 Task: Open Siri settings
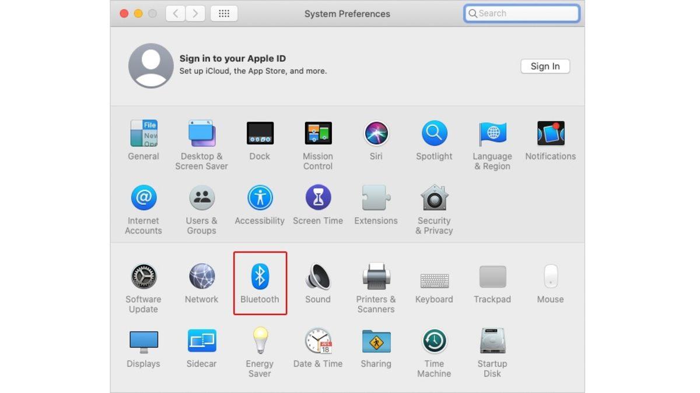point(376,134)
